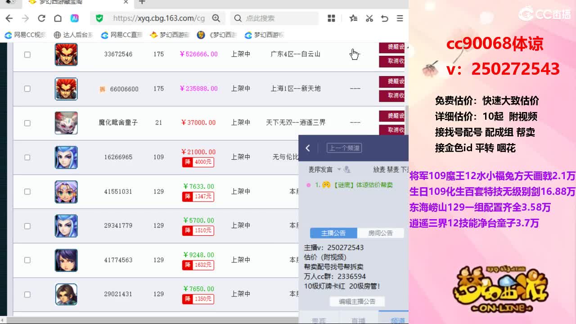Click the scissors screenshot icon

click(x=369, y=18)
